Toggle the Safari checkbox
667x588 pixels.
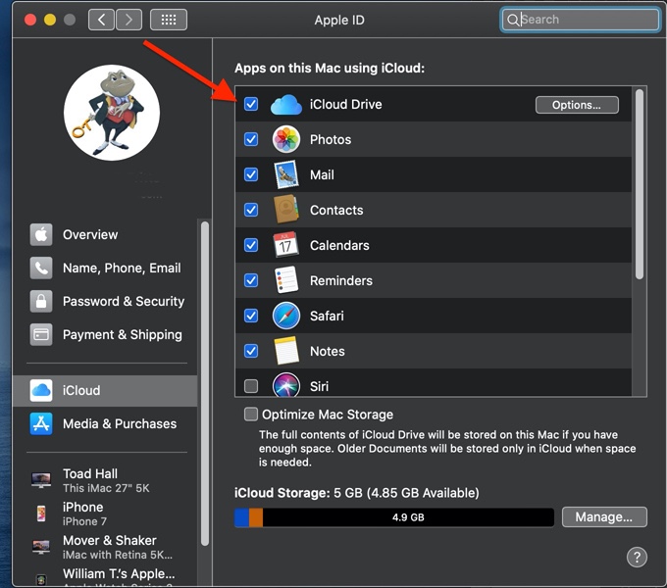click(251, 316)
